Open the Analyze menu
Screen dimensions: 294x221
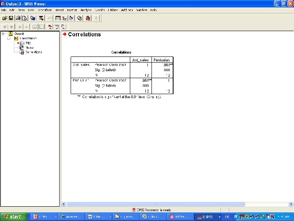(86, 10)
